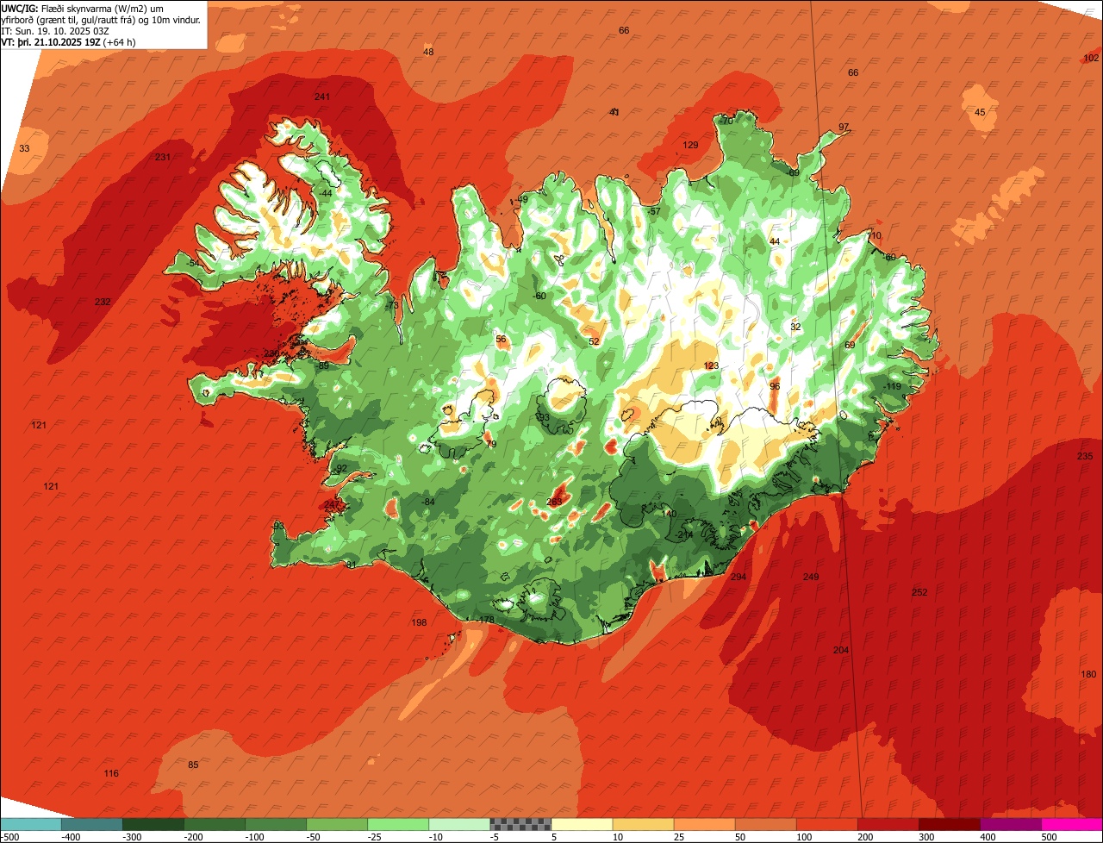Select the map value 214
This screenshot has width=1103, height=843.
click(x=685, y=535)
